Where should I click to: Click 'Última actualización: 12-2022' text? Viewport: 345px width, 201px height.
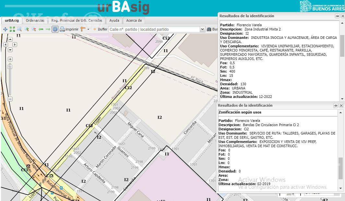click(x=246, y=97)
